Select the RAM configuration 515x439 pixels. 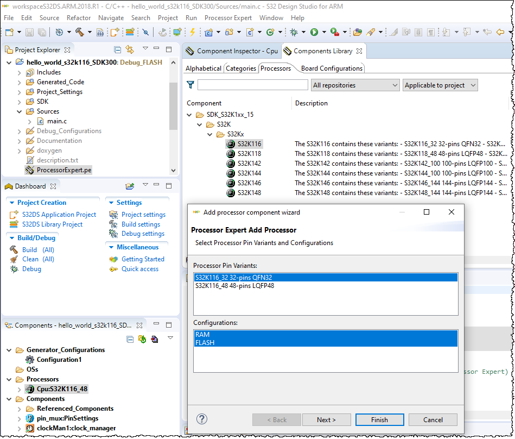[x=326, y=335]
